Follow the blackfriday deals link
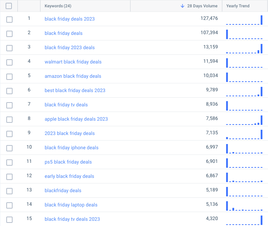Image resolution: width=268 pixels, height=226 pixels. [63, 191]
